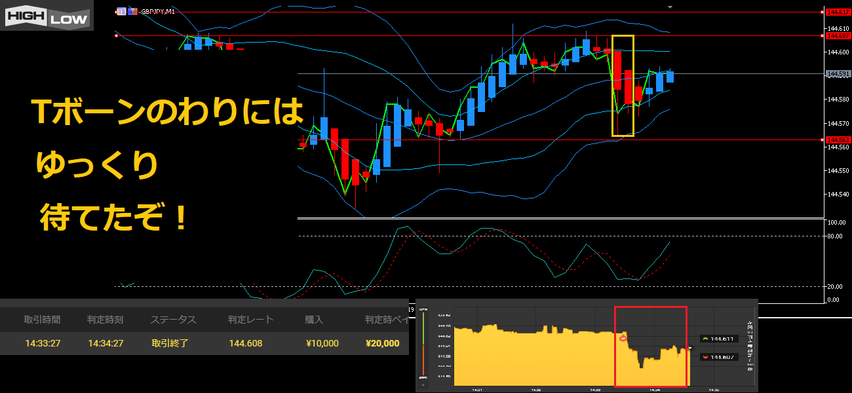This screenshot has height=393, width=852.
Task: Click the yellow-boxed candles on the chart
Action: click(623, 85)
